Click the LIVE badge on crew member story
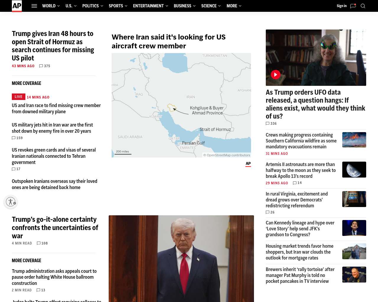The height and width of the screenshot is (302, 378). (x=18, y=97)
